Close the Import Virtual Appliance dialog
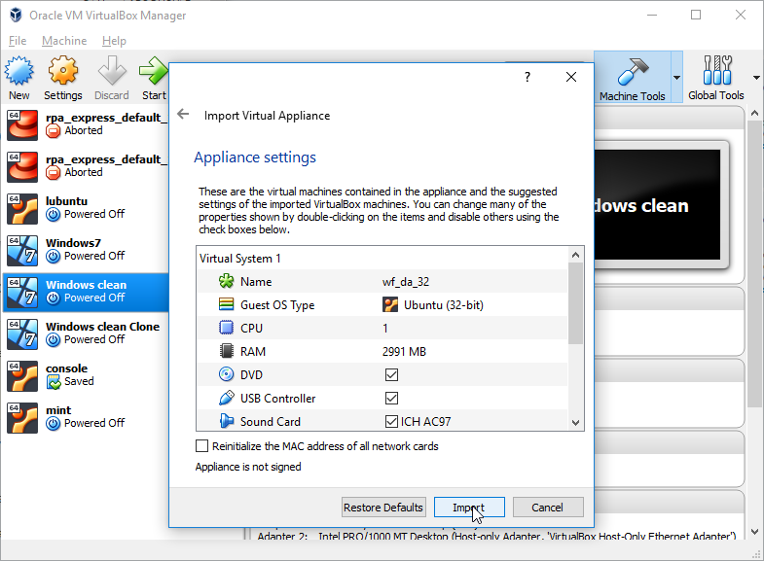 (571, 77)
